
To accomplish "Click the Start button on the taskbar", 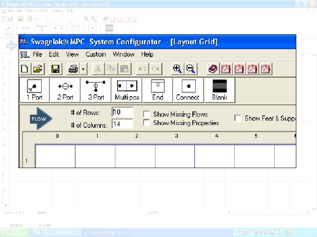I will 14,233.
